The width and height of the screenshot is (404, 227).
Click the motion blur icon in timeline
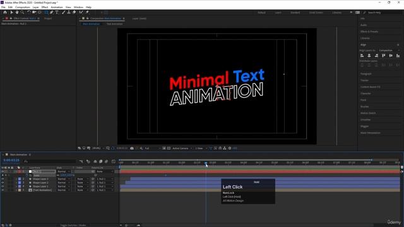pyautogui.click(x=107, y=161)
